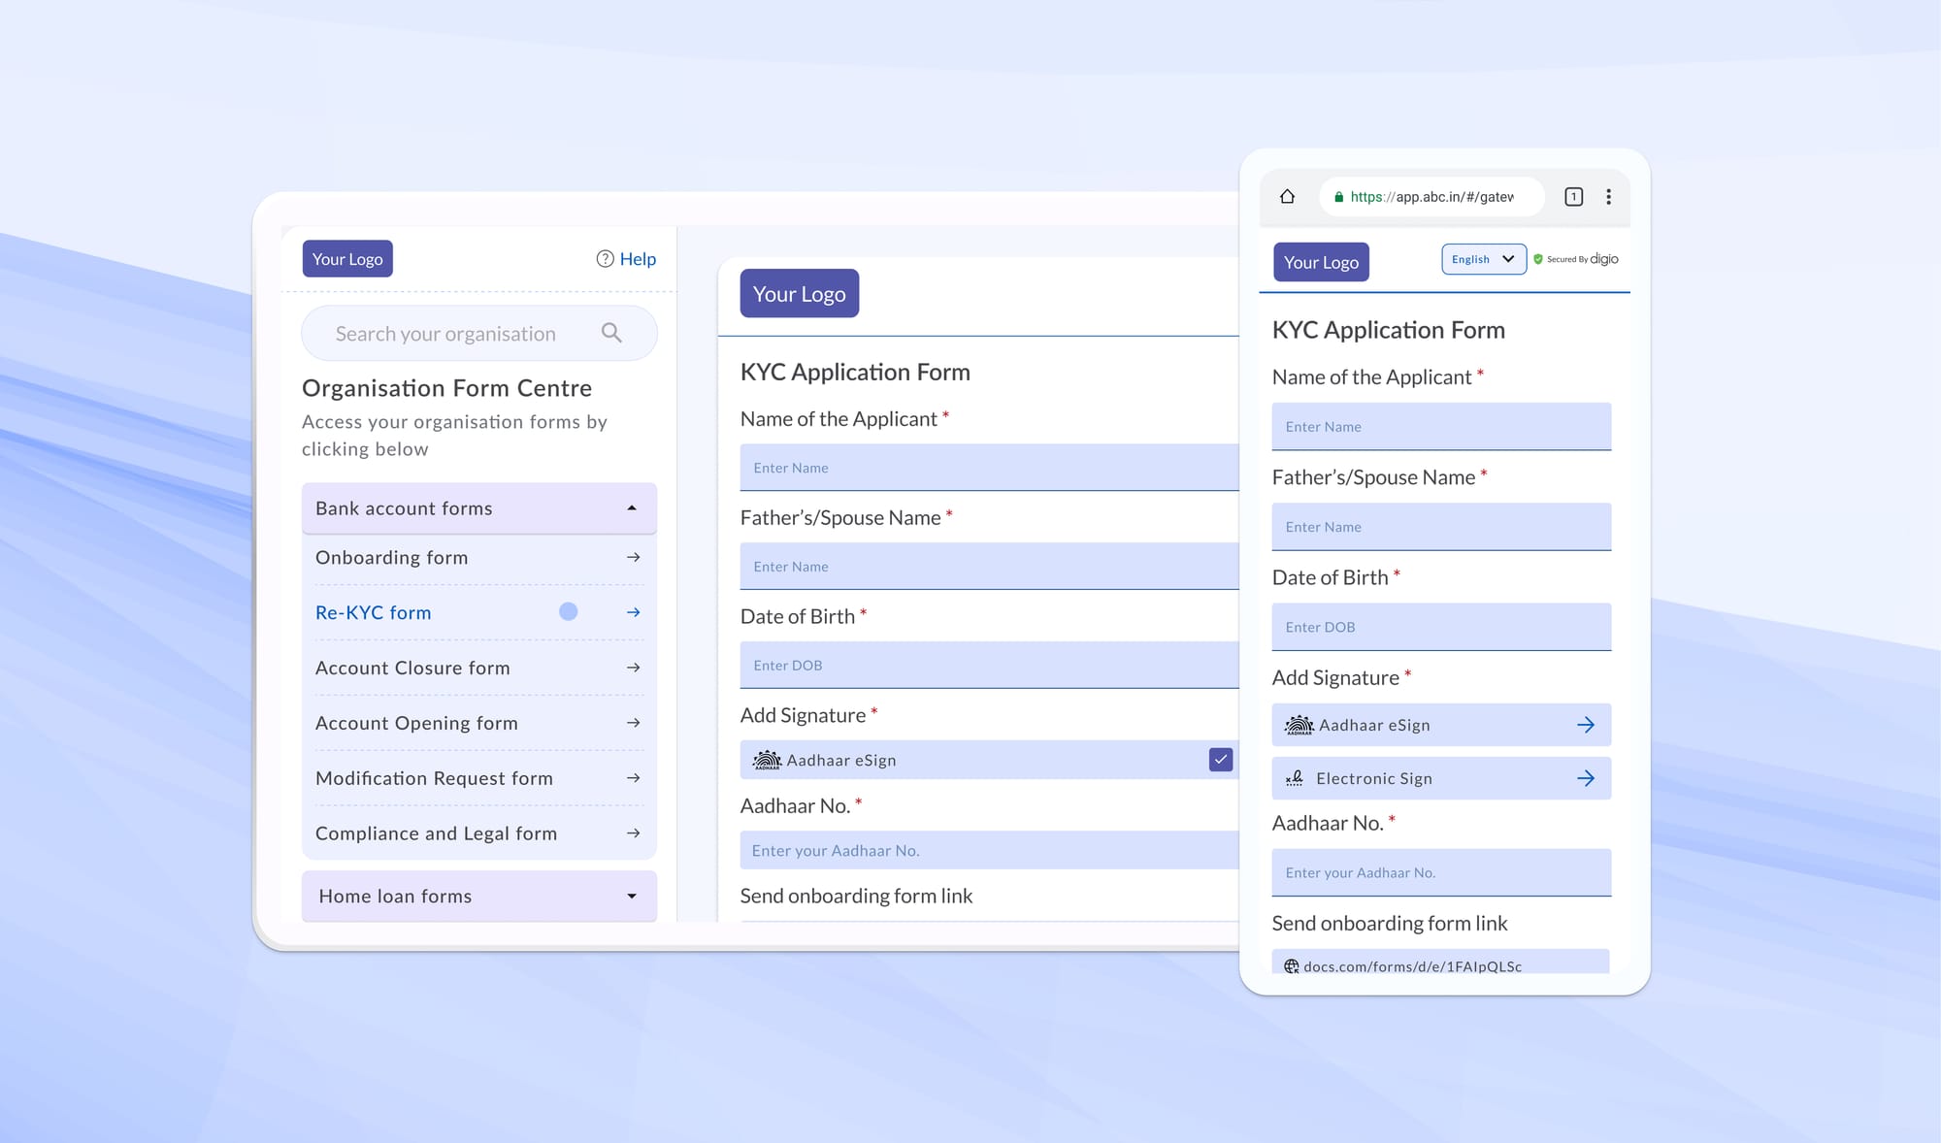Click arrow icon on mobile Aadhaar eSign

point(1585,725)
